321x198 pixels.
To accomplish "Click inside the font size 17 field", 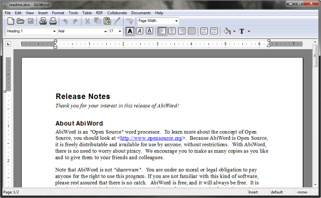I will pyautogui.click(x=113, y=31).
